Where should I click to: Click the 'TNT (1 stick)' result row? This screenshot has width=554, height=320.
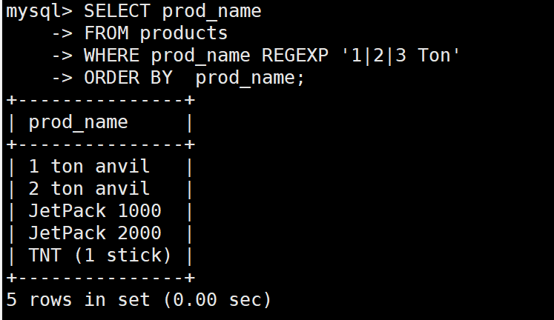[100, 256]
